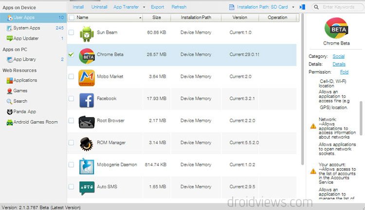Check the Sun Beam checkbox

tap(71, 32)
